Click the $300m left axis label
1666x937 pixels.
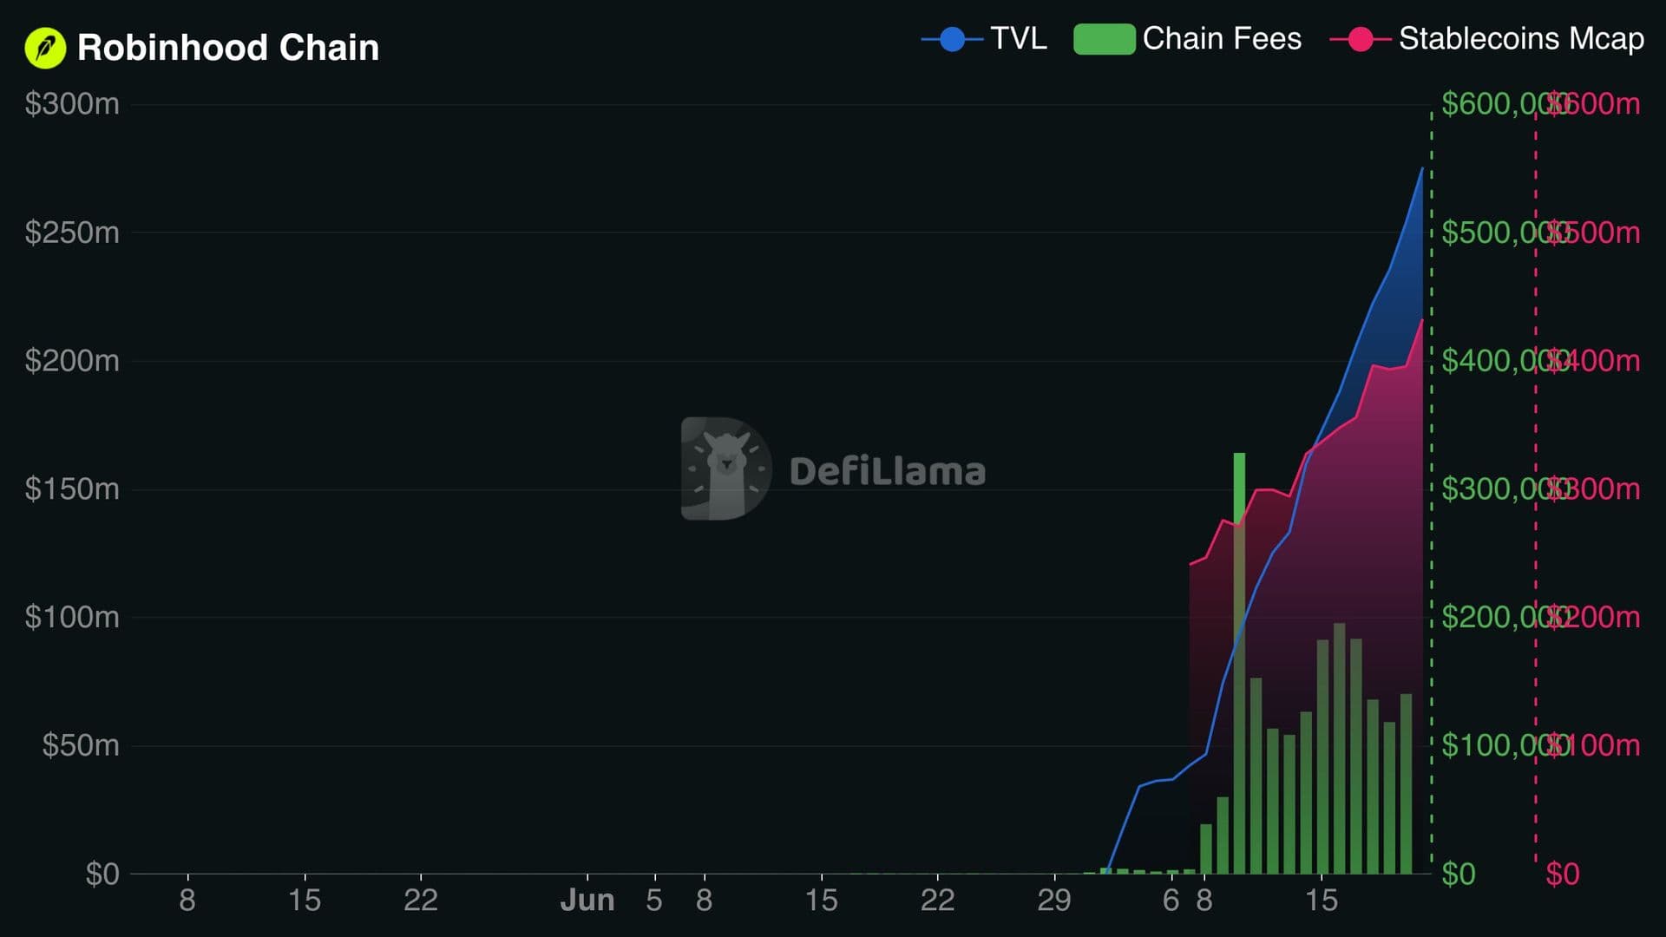click(x=72, y=104)
